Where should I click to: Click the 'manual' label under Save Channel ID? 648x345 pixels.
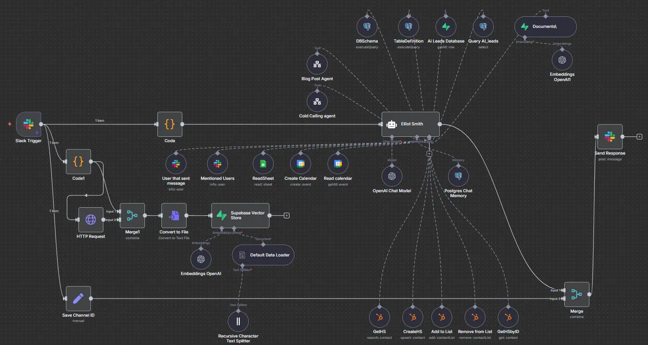coord(78,321)
